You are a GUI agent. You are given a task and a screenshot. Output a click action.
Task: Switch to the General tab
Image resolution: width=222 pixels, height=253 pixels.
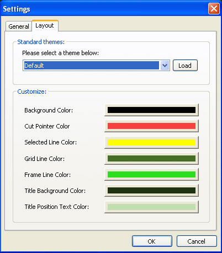[x=19, y=26]
